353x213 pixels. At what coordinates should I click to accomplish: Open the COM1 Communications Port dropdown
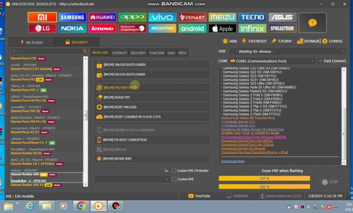(x=272, y=61)
